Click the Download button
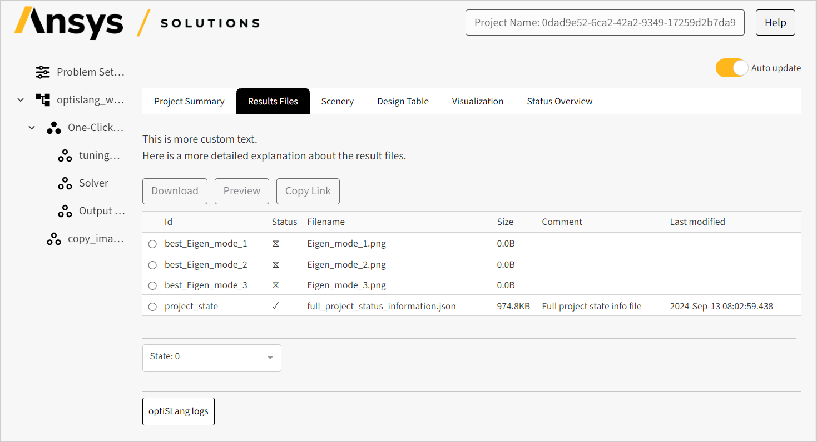Screen dimensions: 817x442 point(175,191)
